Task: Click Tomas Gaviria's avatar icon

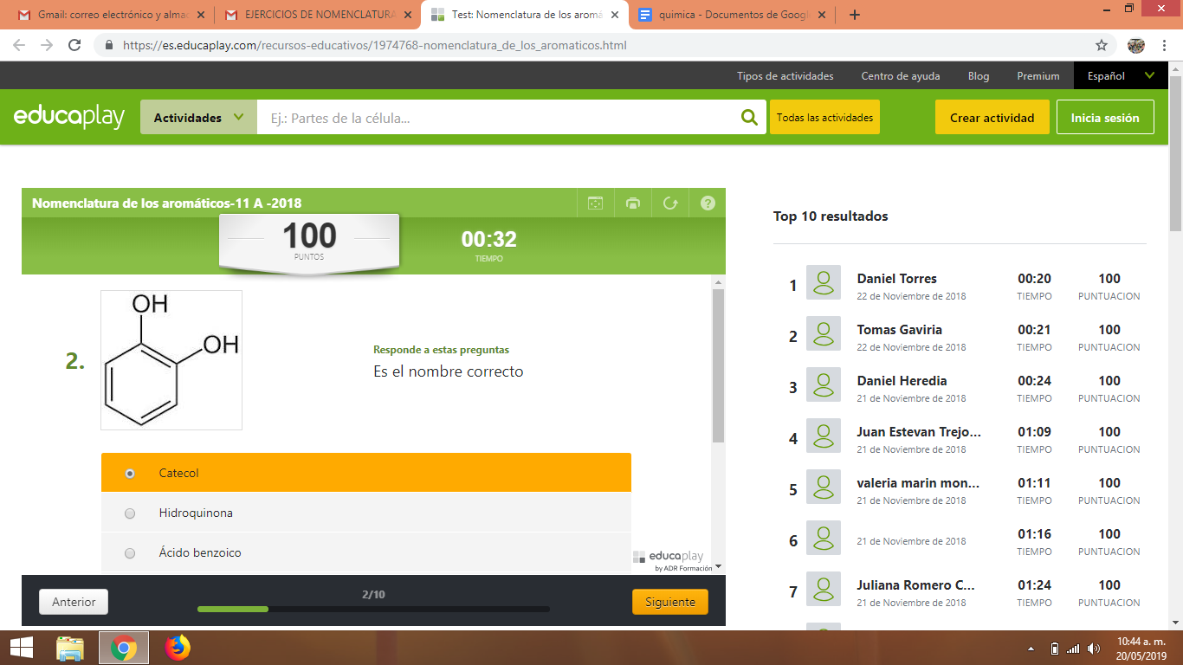Action: (x=823, y=333)
